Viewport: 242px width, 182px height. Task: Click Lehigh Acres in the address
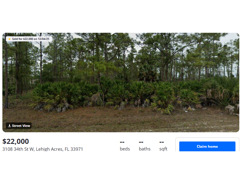pyautogui.click(x=50, y=149)
